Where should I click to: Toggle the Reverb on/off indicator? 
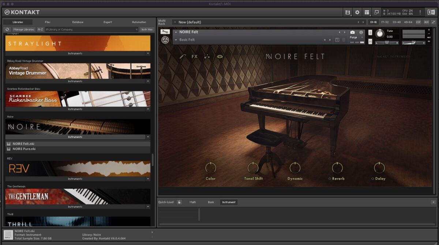pos(330,179)
